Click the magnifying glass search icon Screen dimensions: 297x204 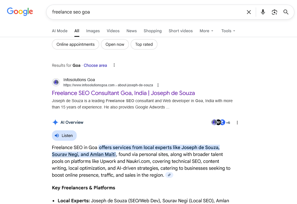pyautogui.click(x=286, y=12)
